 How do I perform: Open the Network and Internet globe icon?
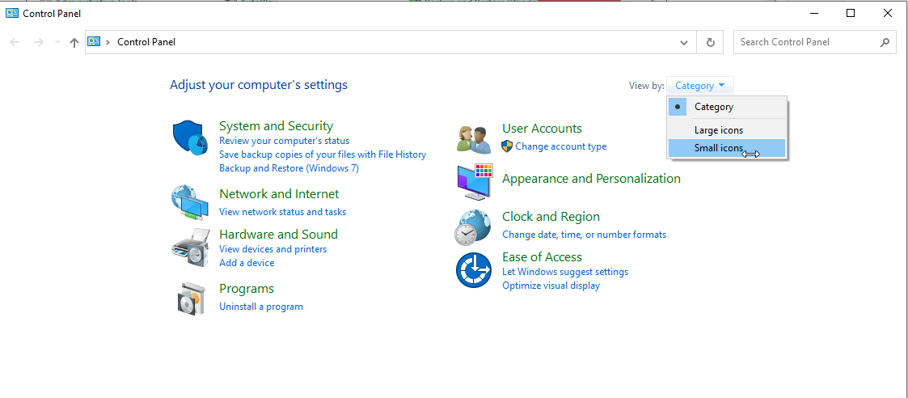tap(190, 201)
